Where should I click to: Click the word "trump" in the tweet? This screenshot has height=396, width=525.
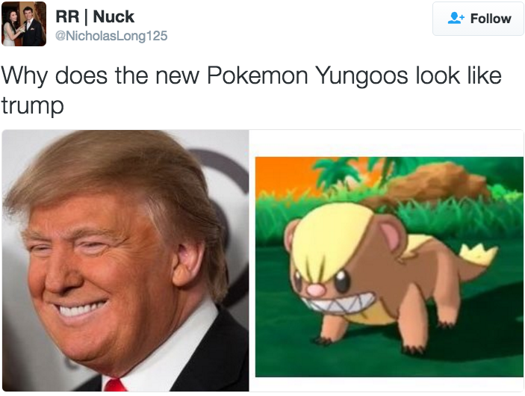tap(32, 106)
